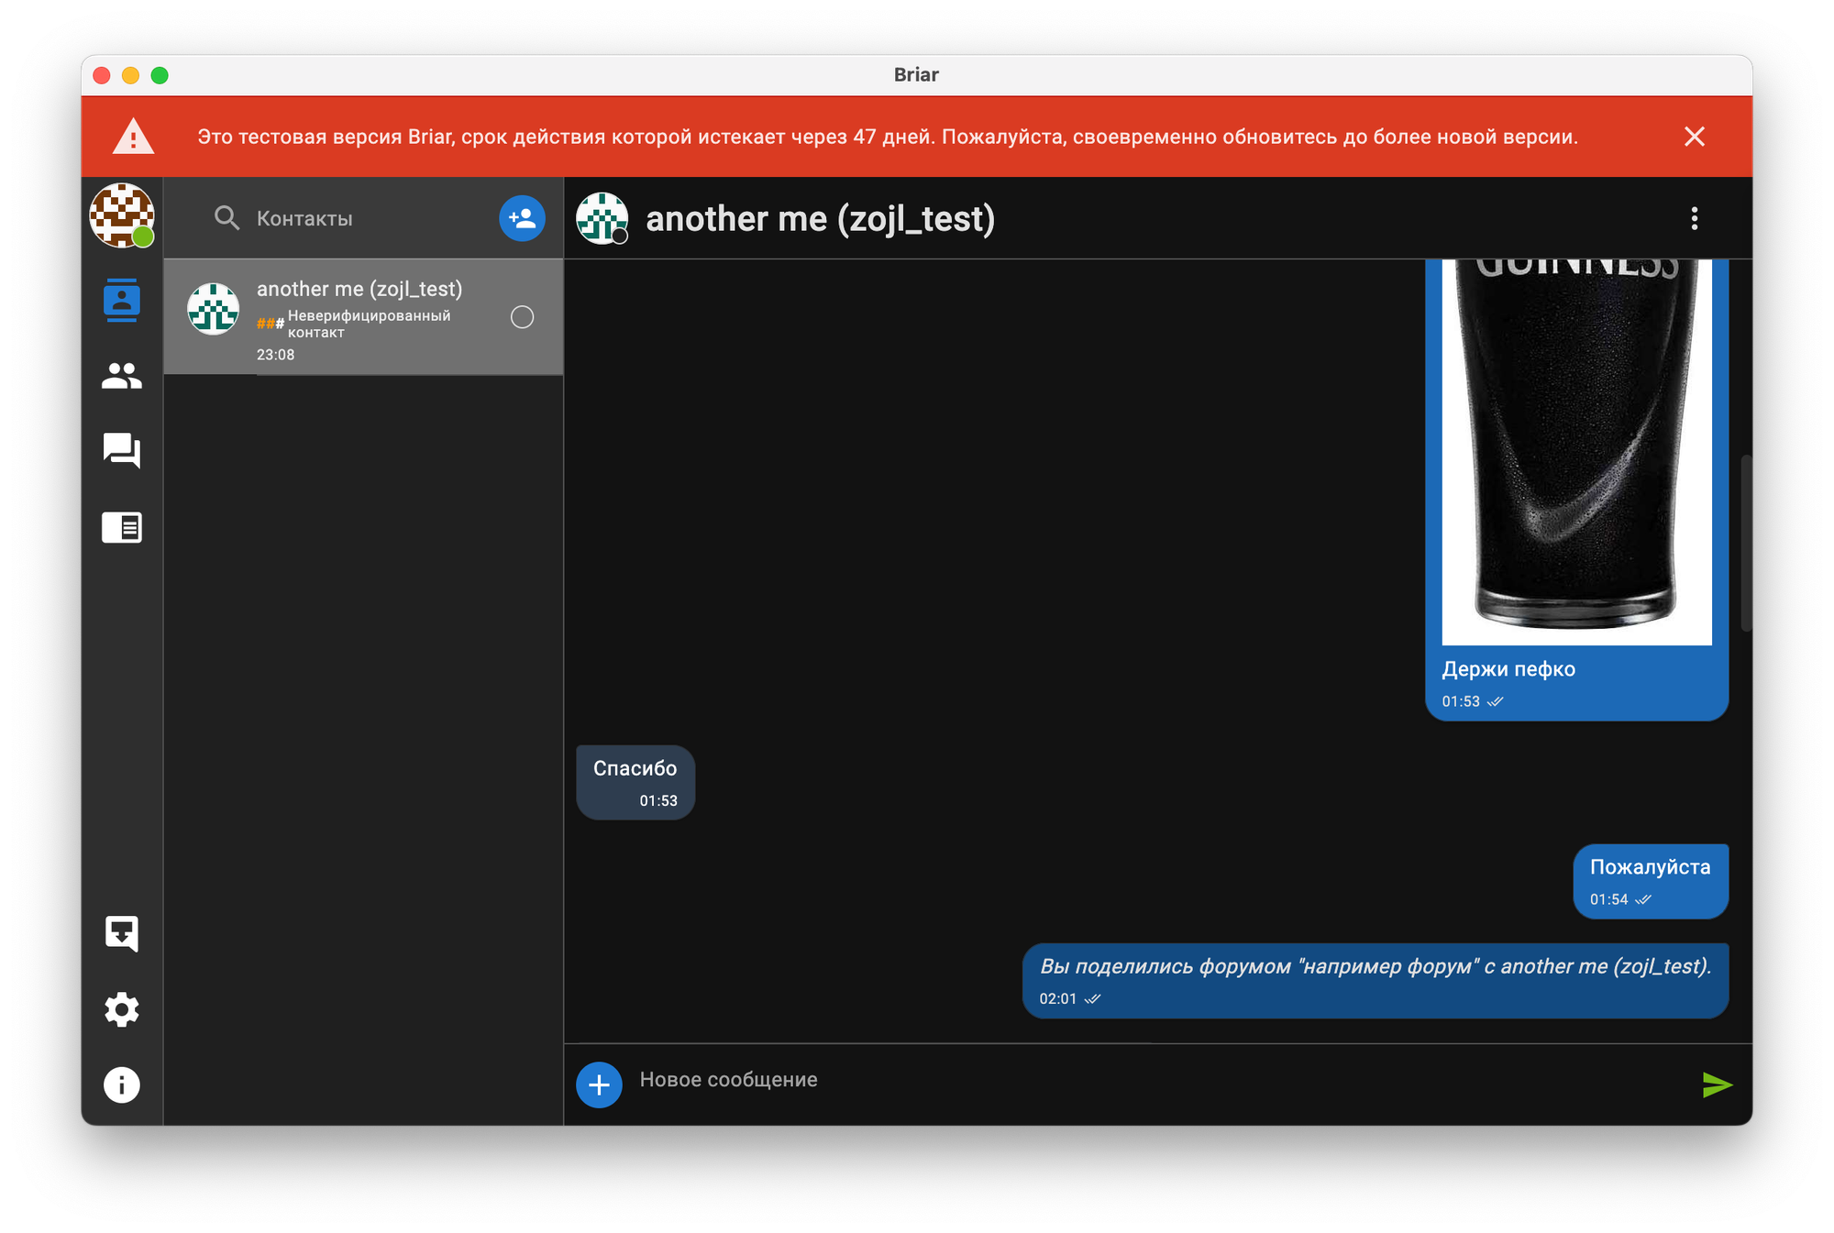
Task: Open the Contacts section in sidebar
Action: click(121, 300)
